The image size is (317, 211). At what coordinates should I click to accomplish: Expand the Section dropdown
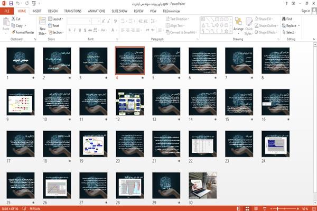pos(56,32)
